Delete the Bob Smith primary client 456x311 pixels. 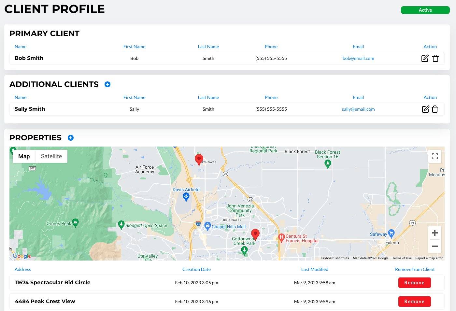click(435, 58)
